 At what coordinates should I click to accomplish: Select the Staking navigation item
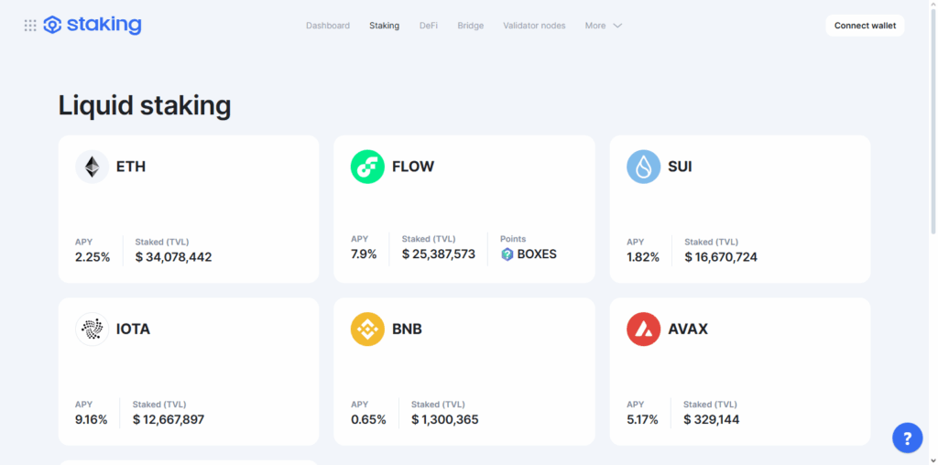pyautogui.click(x=384, y=26)
